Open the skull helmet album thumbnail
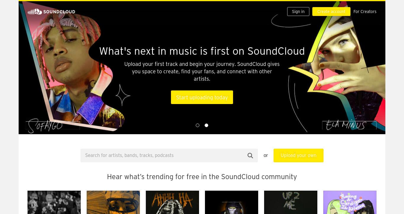 pos(232,202)
